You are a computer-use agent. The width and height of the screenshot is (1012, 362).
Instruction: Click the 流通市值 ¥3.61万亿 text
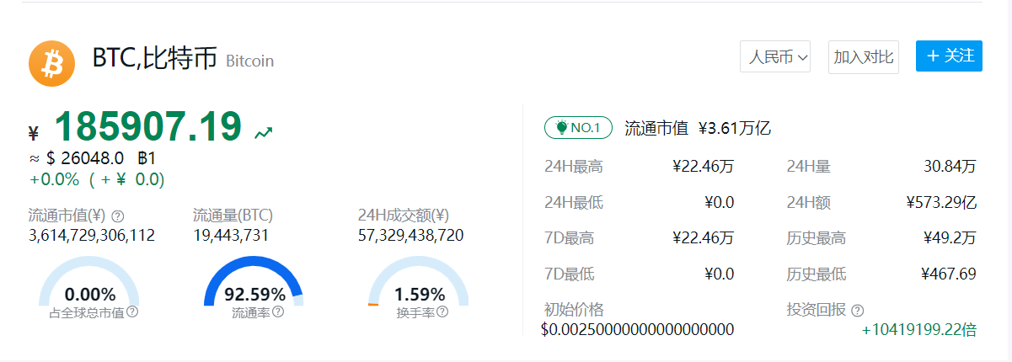click(x=698, y=129)
